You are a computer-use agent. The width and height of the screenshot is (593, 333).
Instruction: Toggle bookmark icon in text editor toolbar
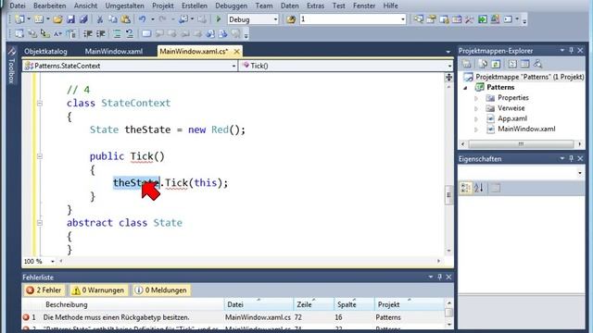coord(146,34)
